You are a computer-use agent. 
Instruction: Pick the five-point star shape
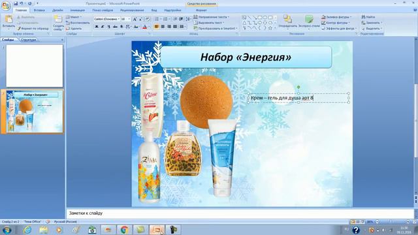coord(270,27)
